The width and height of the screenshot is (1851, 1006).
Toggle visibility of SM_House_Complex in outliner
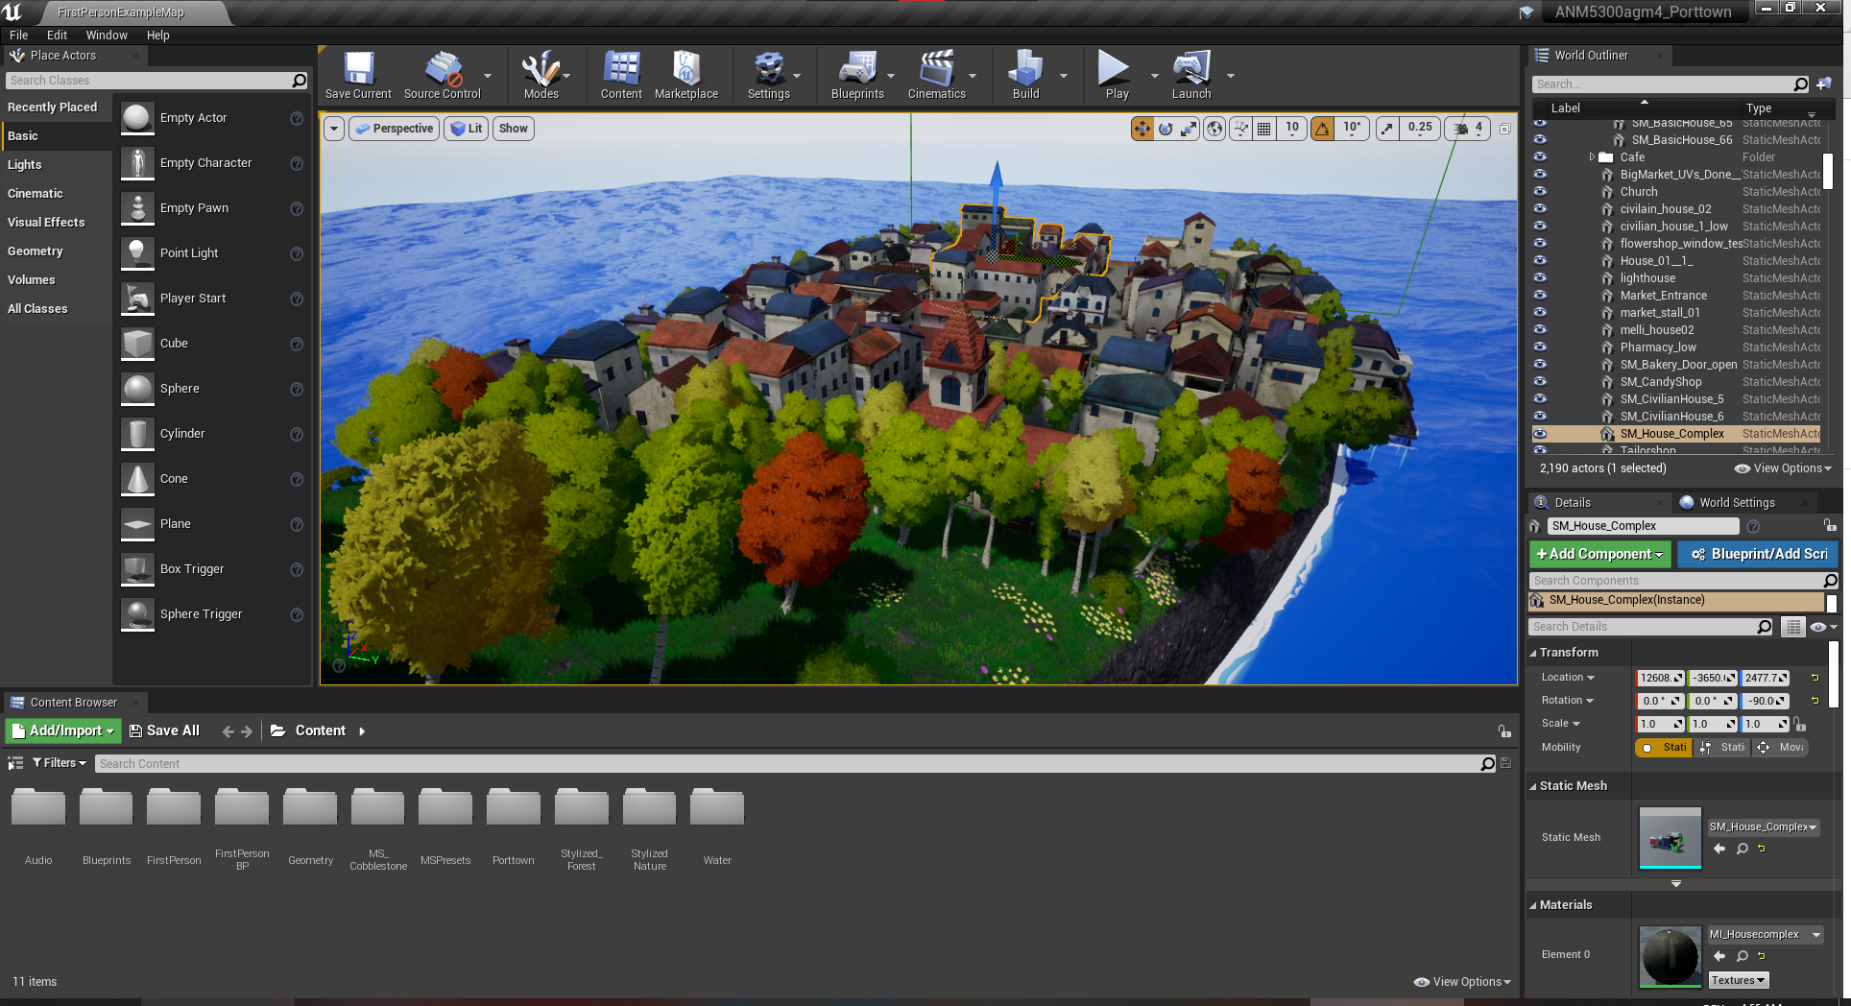pos(1540,433)
